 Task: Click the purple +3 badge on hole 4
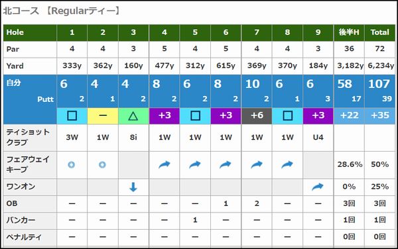[x=165, y=116]
